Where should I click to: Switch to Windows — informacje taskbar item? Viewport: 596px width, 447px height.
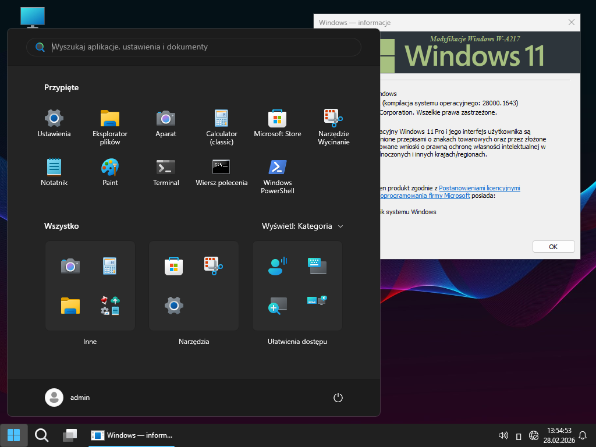pos(132,435)
